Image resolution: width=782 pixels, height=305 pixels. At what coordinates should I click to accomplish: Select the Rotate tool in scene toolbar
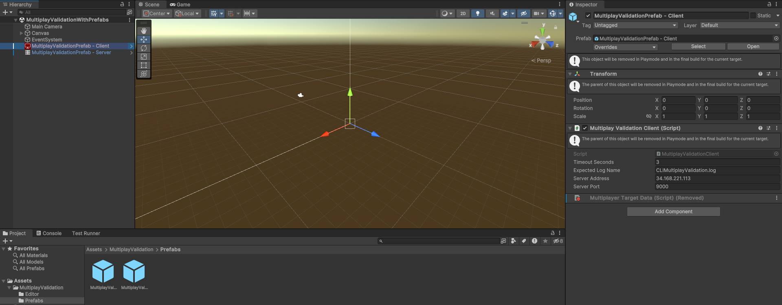(x=144, y=48)
